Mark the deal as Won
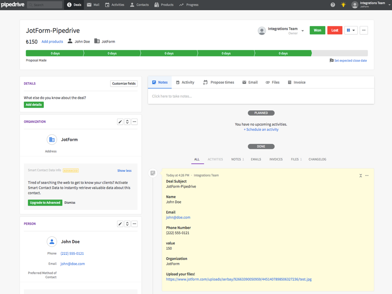The height and width of the screenshot is (294, 392). click(317, 30)
